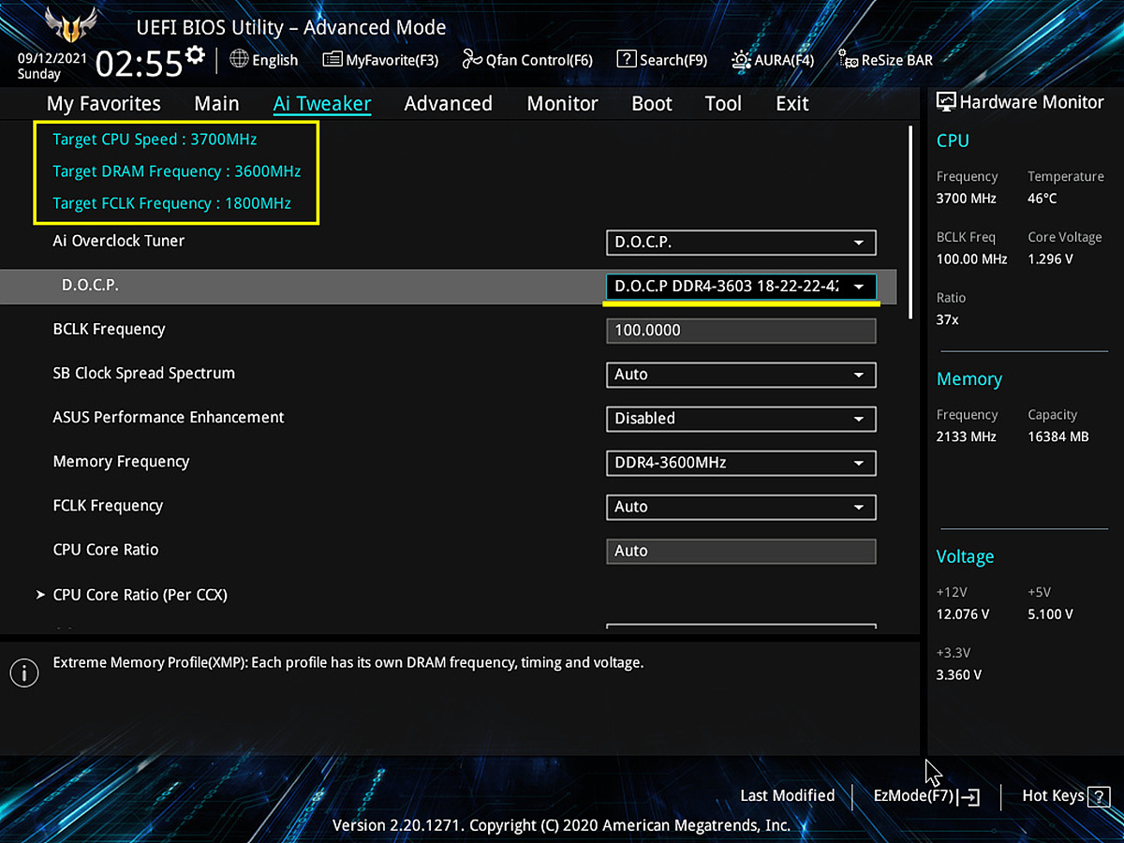The image size is (1124, 843).
Task: Select the FCLK Frequency label
Action: pyautogui.click(x=108, y=506)
